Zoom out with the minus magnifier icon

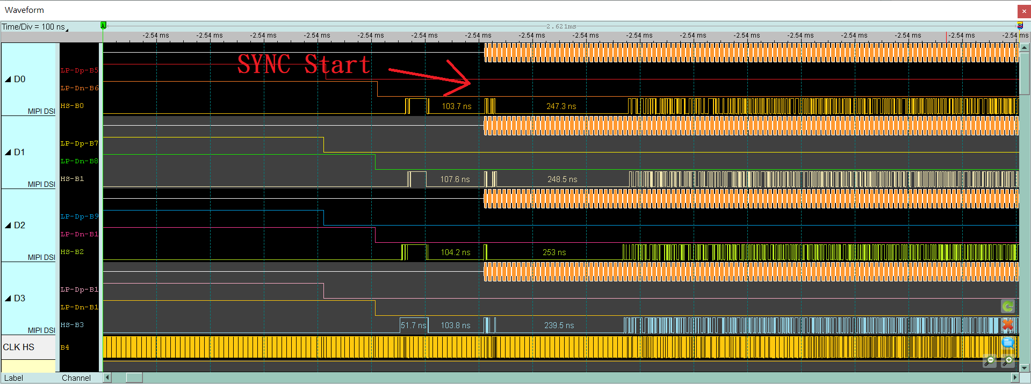pyautogui.click(x=990, y=361)
